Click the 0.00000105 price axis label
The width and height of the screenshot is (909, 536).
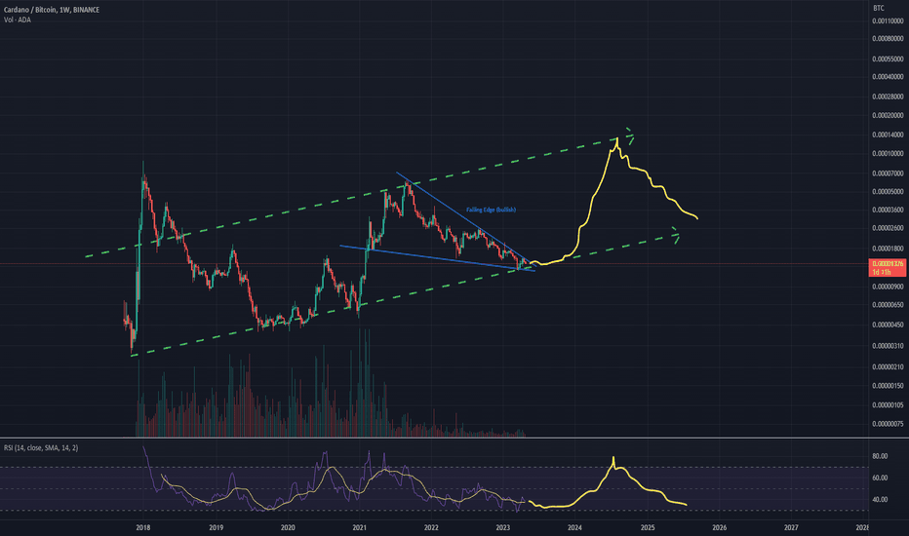point(888,405)
